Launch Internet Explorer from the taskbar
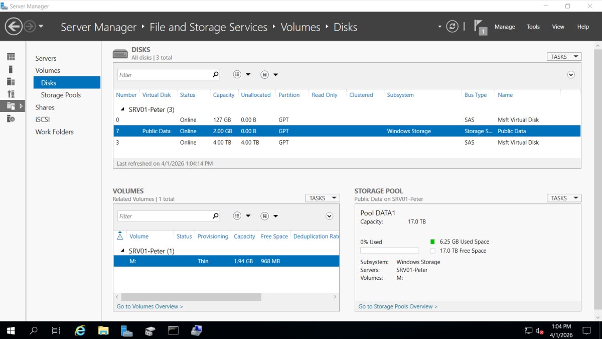The image size is (602, 339). click(80, 330)
